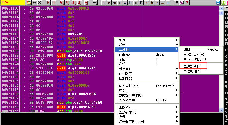The width and height of the screenshot is (228, 125).
Task: Run the program with the red play icon
Action: click(x=48, y=2)
